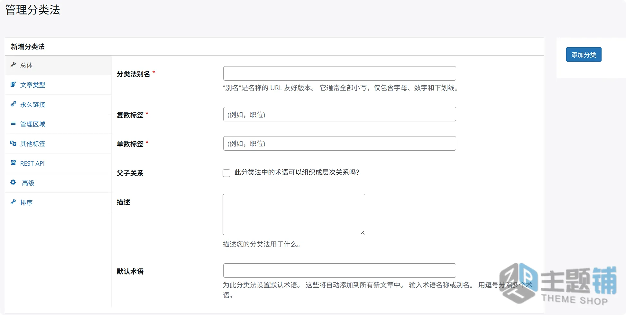
Task: Click the 默认术语 field label
Action: tap(130, 271)
